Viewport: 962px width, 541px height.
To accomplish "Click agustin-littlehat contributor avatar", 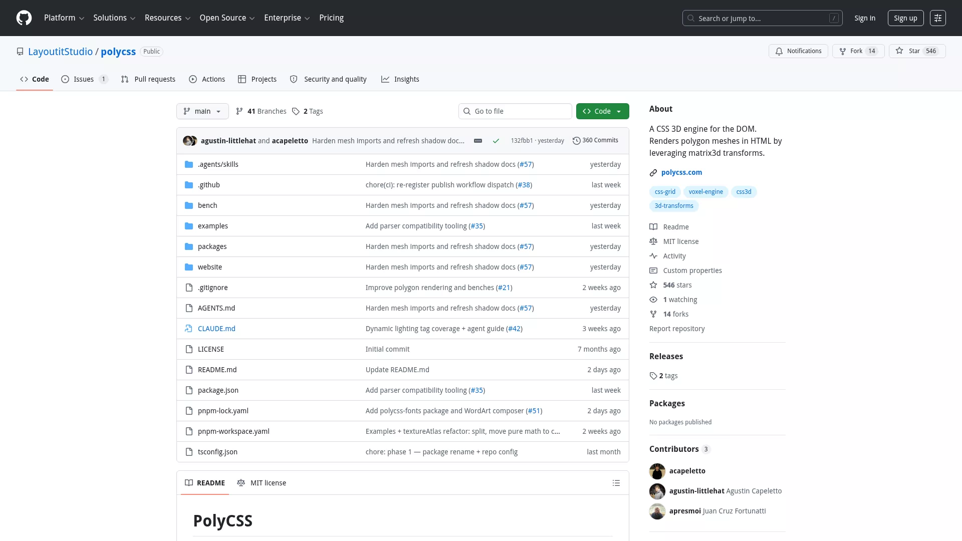I will coord(657,491).
